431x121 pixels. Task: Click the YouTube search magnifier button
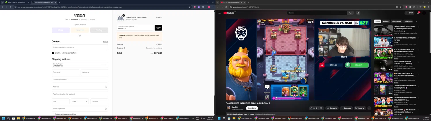[350, 13]
